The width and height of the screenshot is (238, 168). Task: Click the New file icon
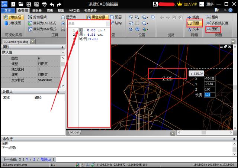tap(13, 4)
